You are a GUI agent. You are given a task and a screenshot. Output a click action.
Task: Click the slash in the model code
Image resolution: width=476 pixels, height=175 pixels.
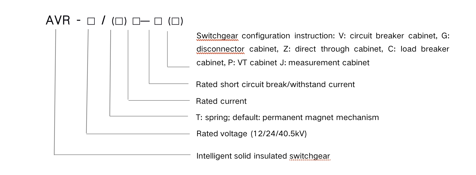coord(103,20)
